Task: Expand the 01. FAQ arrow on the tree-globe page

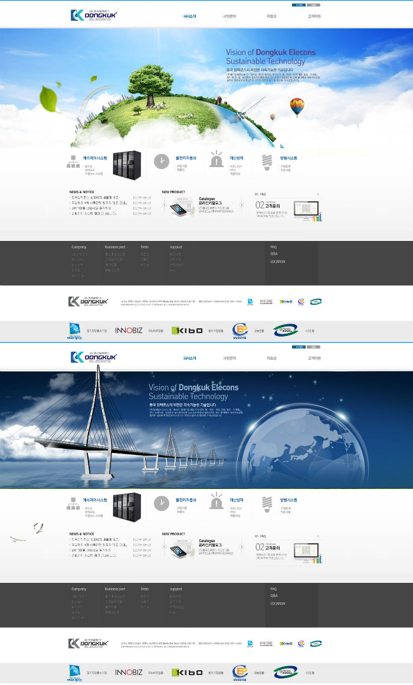Action: pyautogui.click(x=318, y=194)
